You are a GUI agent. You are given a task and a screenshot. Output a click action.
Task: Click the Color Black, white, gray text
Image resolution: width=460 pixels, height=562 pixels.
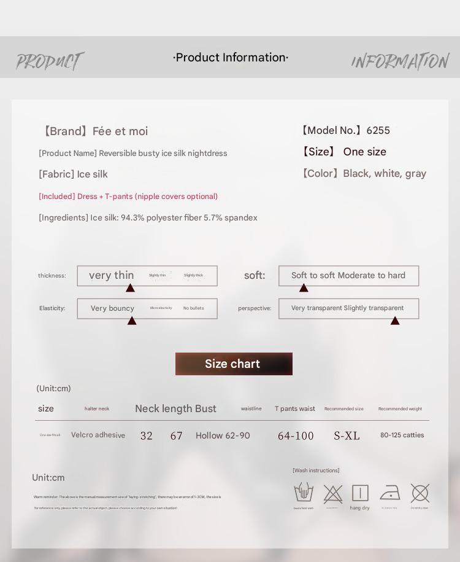coord(363,173)
